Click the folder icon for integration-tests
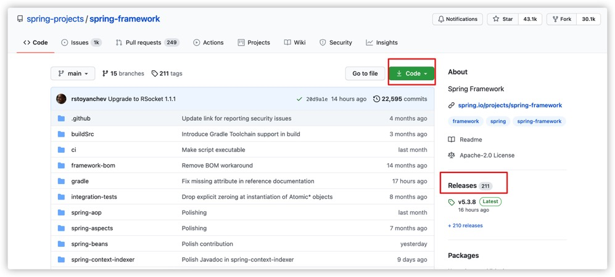The width and height of the screenshot is (615, 277). pos(61,197)
